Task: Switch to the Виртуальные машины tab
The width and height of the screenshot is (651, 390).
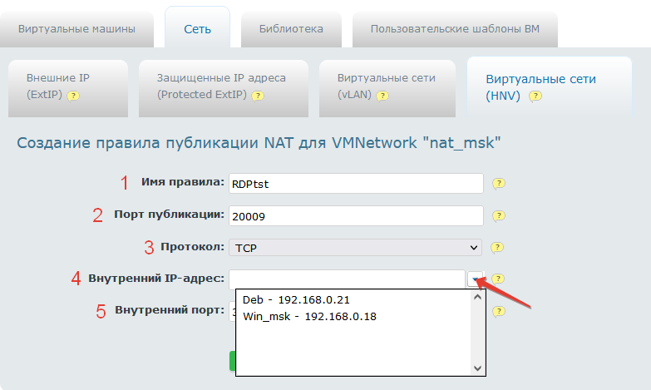Action: pyautogui.click(x=76, y=29)
